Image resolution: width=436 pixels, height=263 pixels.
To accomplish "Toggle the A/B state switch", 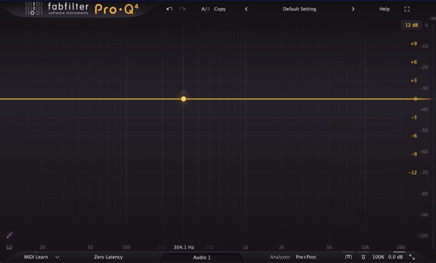I will tap(206, 9).
